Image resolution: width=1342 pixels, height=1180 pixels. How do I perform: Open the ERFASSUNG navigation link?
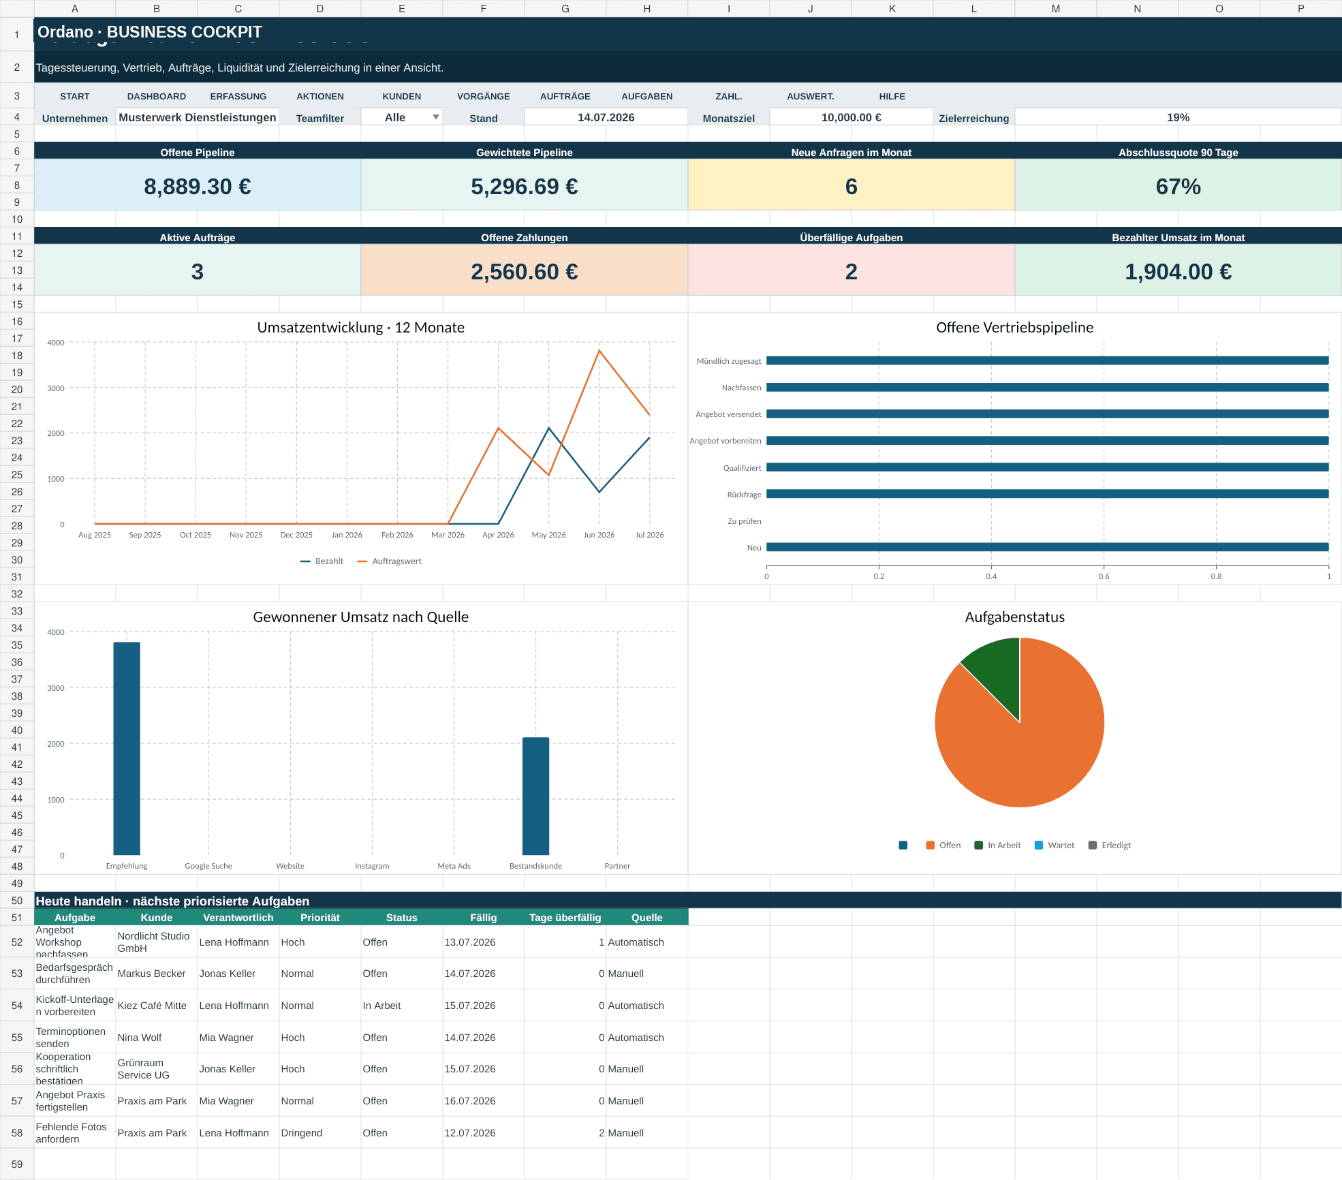point(238,96)
